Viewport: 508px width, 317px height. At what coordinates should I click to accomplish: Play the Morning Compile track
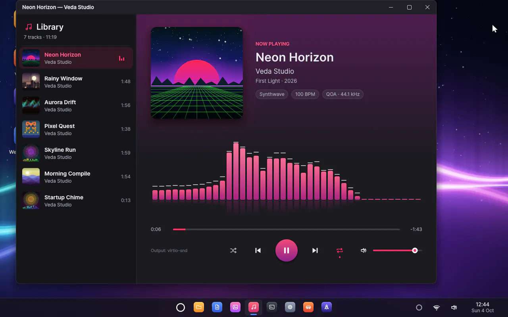76,177
